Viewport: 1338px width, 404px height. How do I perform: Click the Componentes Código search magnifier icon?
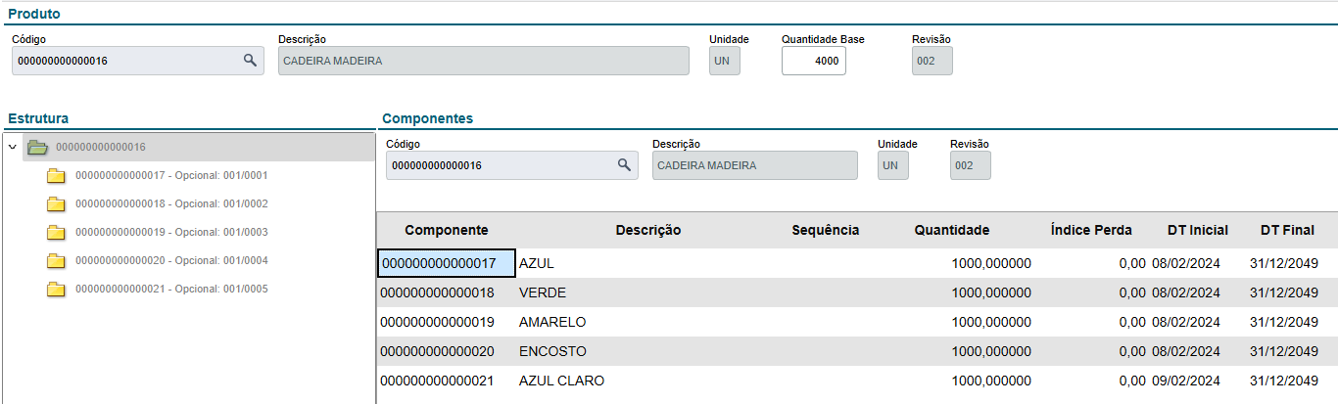tap(624, 165)
